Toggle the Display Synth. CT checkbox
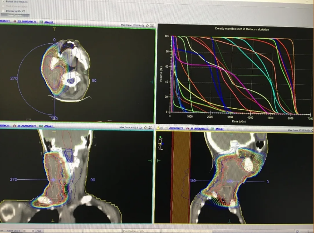The width and height of the screenshot is (314, 233). point(2,11)
